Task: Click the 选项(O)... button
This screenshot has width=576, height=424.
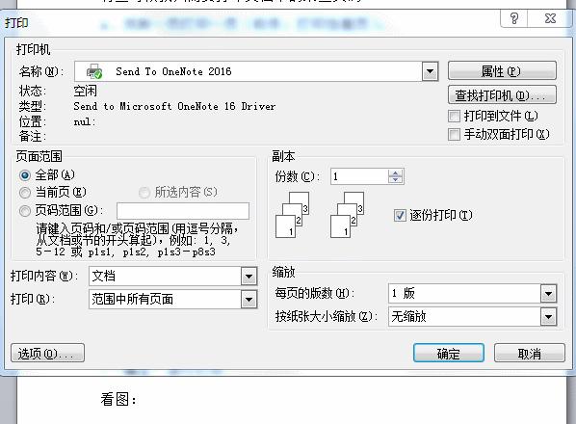Action: point(47,353)
